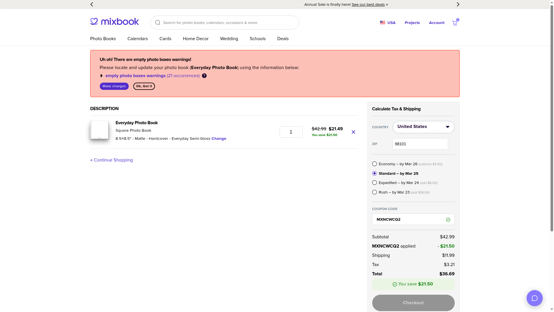Open the Photo Books menu
Screen dimensions: 554x312
point(103,39)
